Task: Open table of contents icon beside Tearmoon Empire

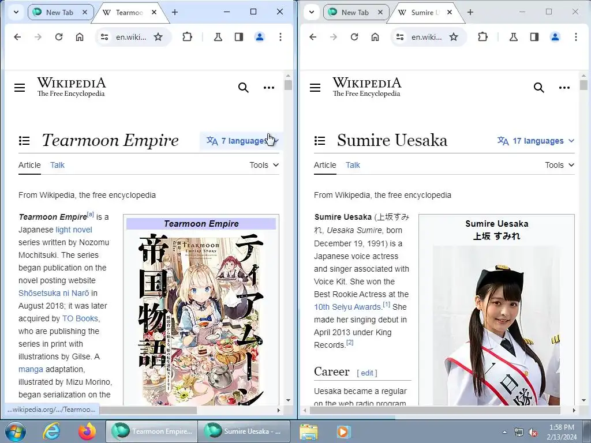Action: point(24,141)
